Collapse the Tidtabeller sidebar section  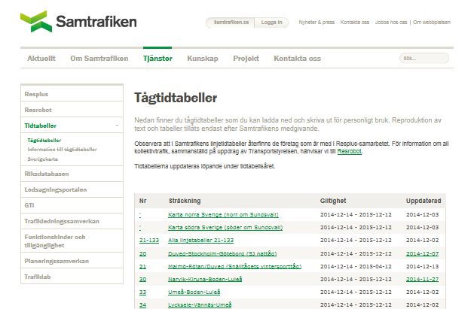coord(117,126)
